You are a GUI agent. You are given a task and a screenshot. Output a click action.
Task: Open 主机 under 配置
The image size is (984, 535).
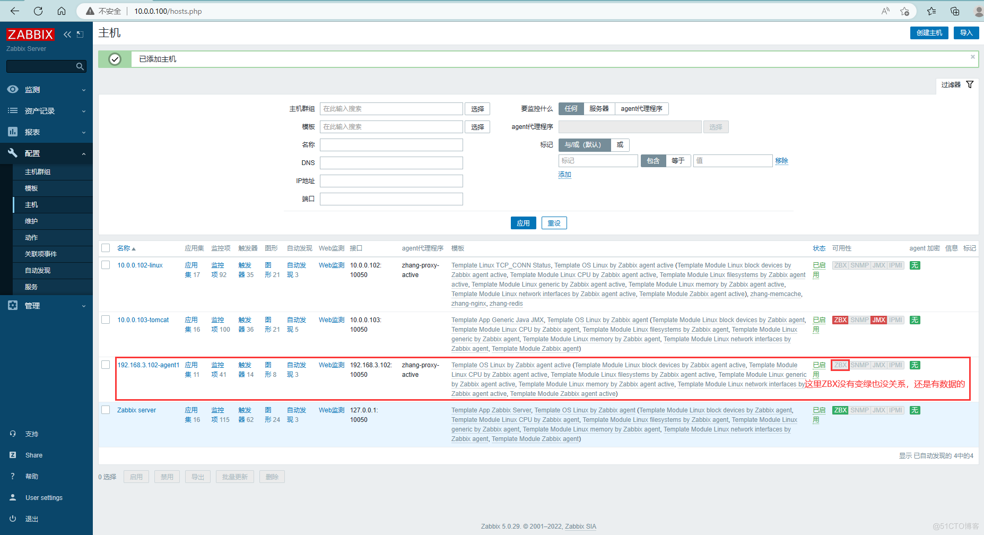[x=31, y=205]
